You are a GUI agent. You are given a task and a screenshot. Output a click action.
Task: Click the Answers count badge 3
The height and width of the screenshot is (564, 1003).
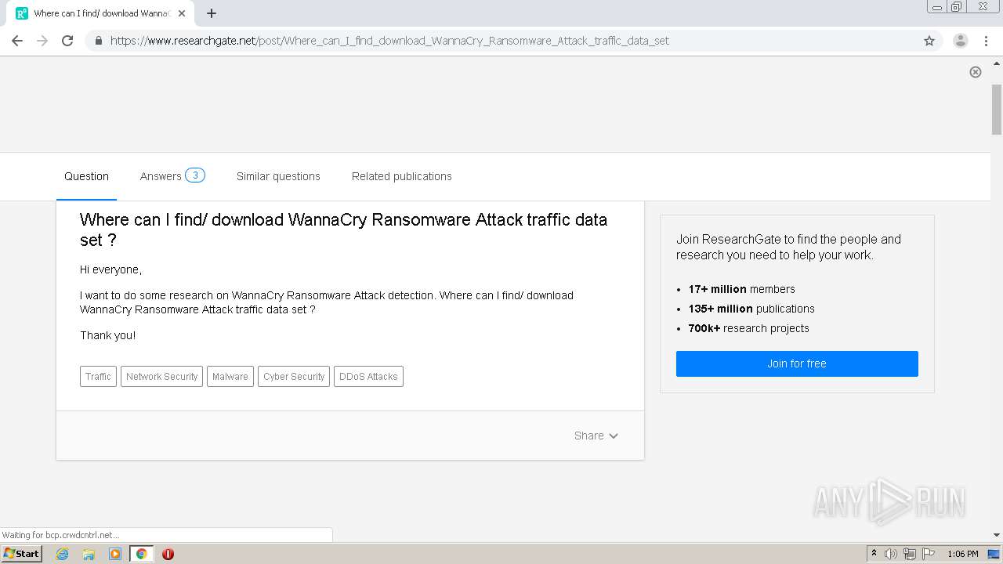[195, 175]
